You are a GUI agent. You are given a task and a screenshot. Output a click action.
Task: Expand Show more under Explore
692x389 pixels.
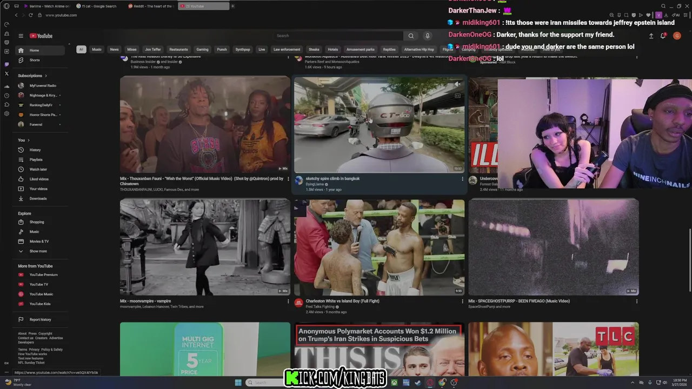[39, 251]
